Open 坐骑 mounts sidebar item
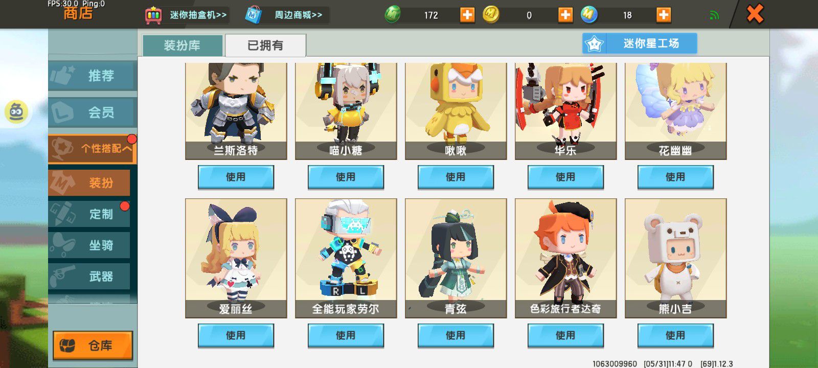The width and height of the screenshot is (818, 368). point(89,245)
